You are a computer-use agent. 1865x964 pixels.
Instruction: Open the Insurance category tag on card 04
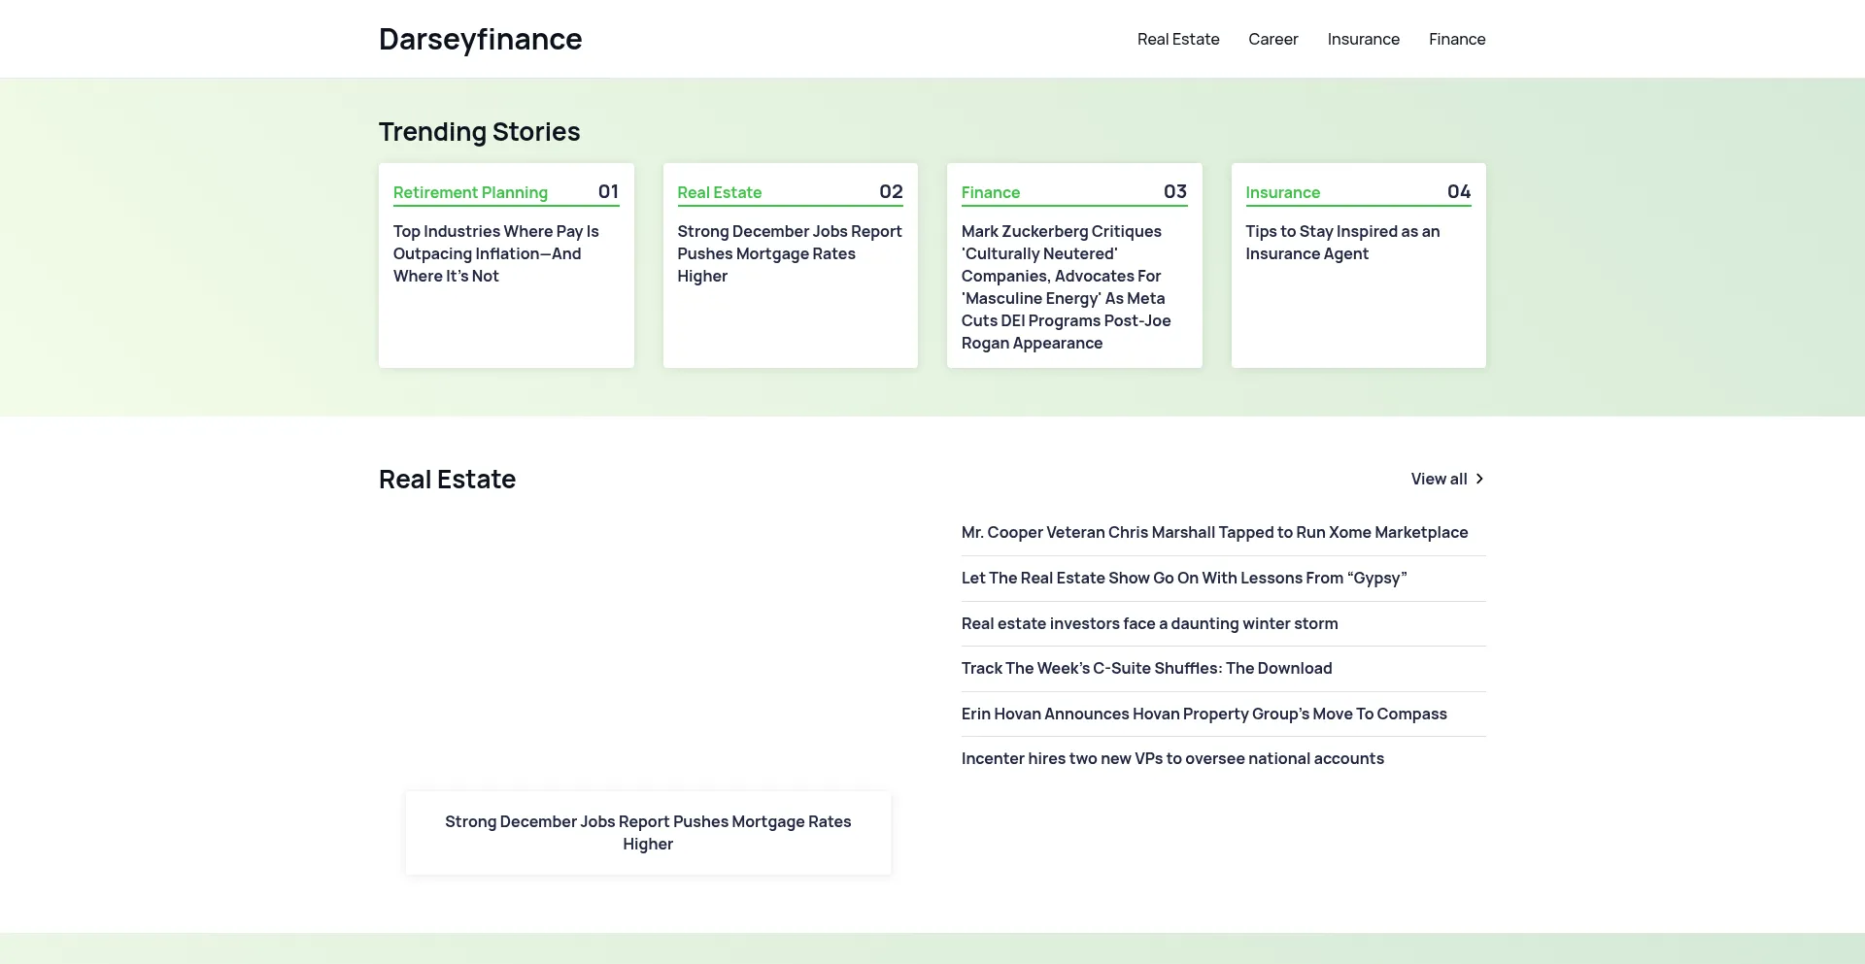1282,192
